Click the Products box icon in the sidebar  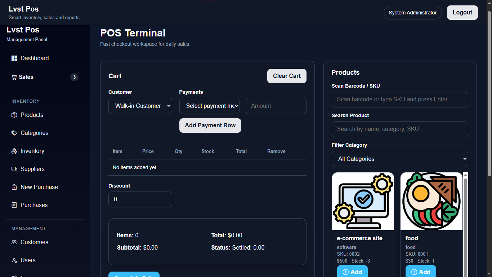[14, 115]
